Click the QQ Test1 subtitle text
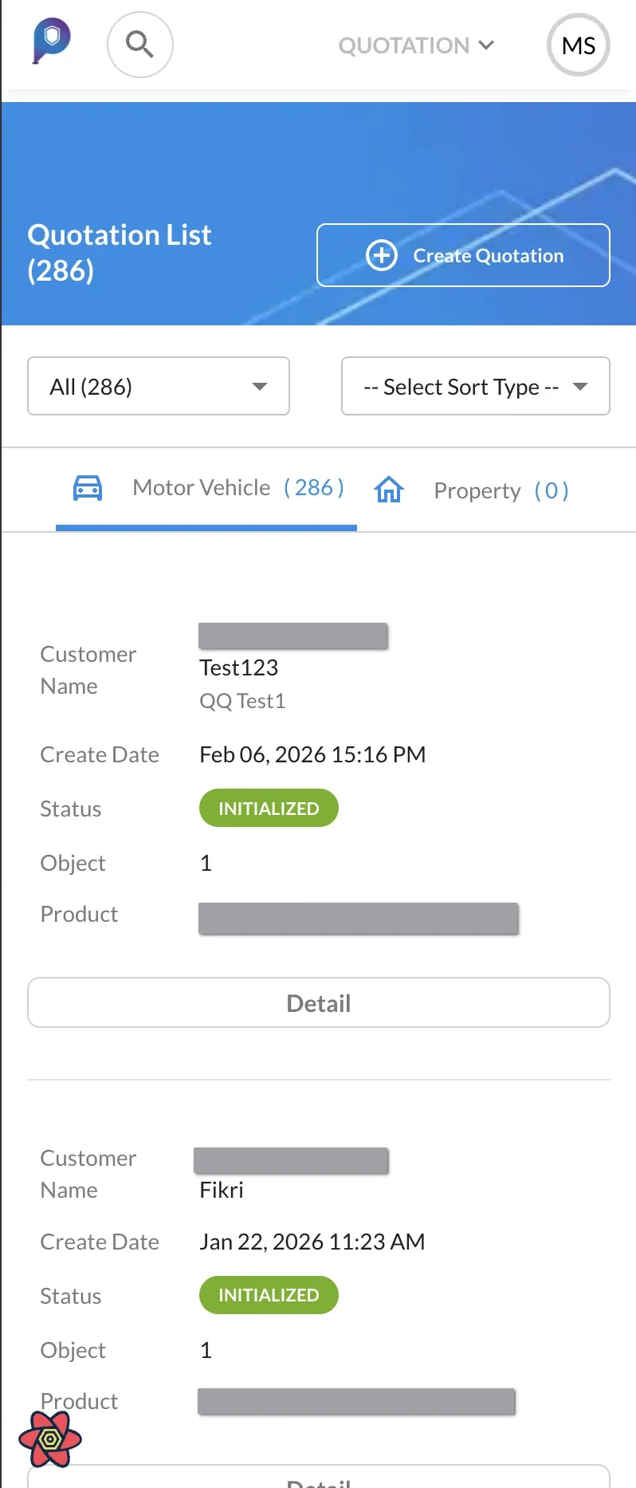636x1488 pixels. [242, 701]
